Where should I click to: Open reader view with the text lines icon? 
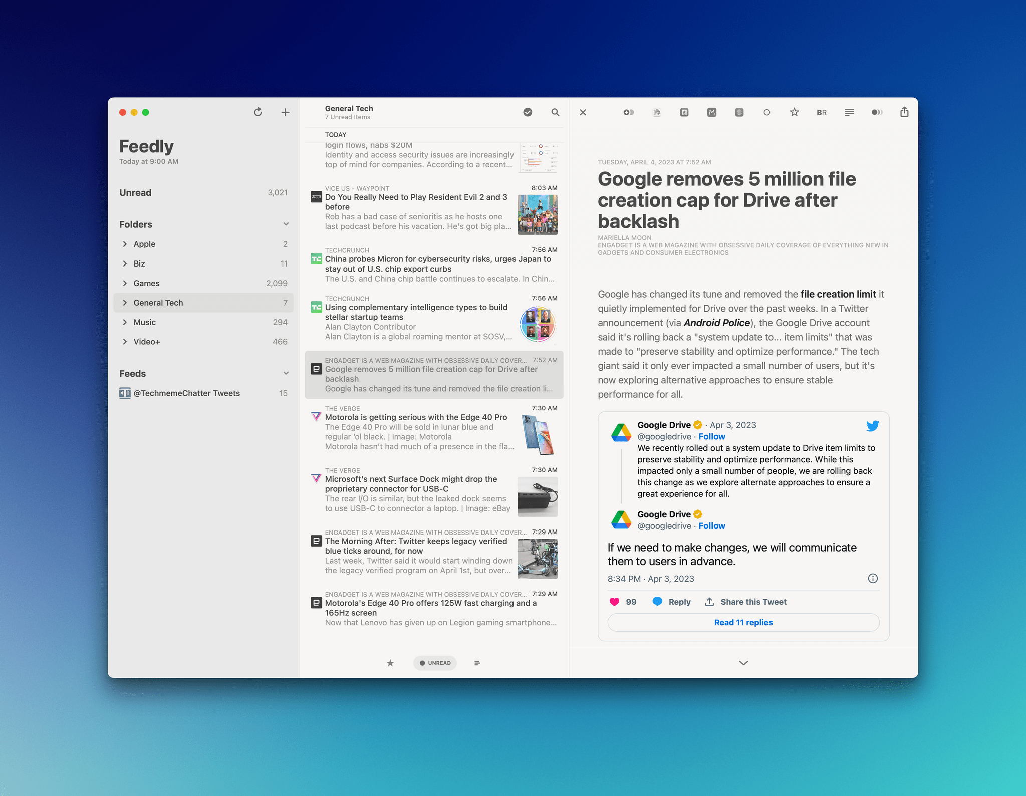[849, 112]
